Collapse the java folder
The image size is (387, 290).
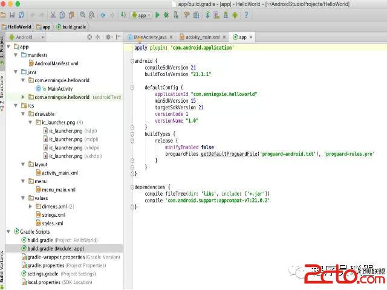point(16,72)
